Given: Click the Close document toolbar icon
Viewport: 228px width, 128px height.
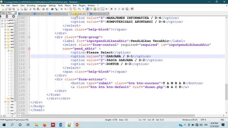Looking at the screenshot, I should tap(18, 9).
